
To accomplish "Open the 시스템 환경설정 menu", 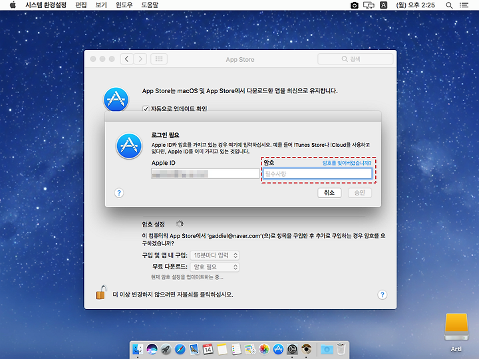I will (x=46, y=5).
